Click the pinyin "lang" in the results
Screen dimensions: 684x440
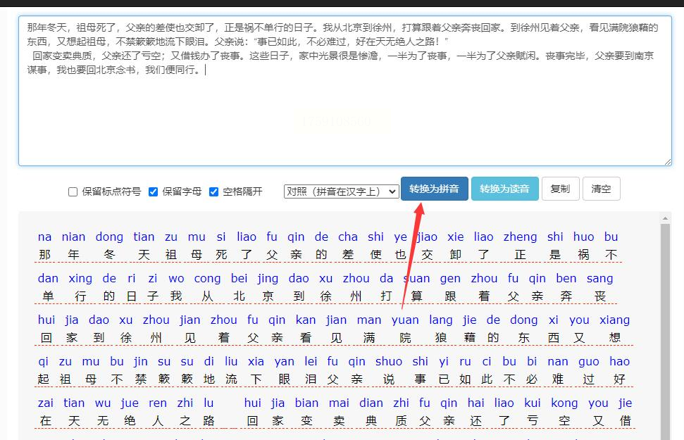[441, 320]
